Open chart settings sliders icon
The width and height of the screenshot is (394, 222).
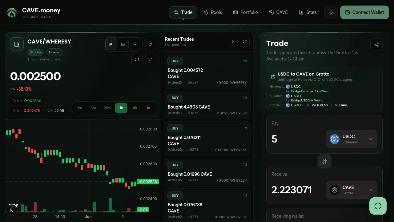(151, 44)
